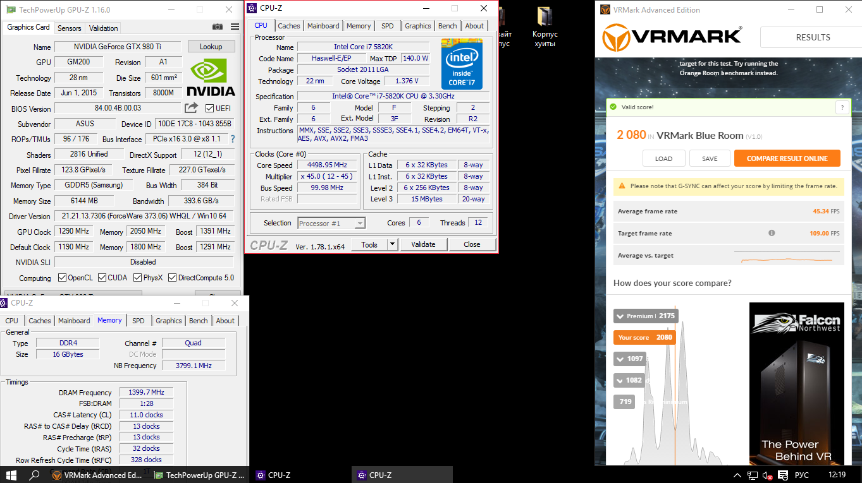Click the Core Speed value 4498.95 MHz

click(326, 165)
